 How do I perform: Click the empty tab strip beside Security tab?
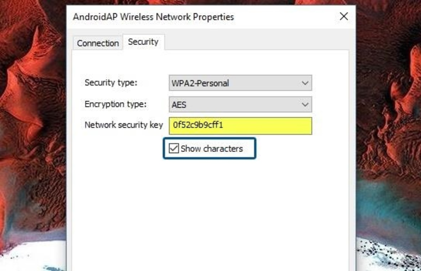point(255,41)
